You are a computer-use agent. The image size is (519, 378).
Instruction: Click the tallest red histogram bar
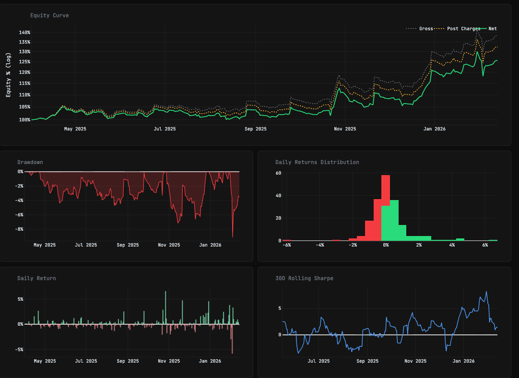click(386, 206)
